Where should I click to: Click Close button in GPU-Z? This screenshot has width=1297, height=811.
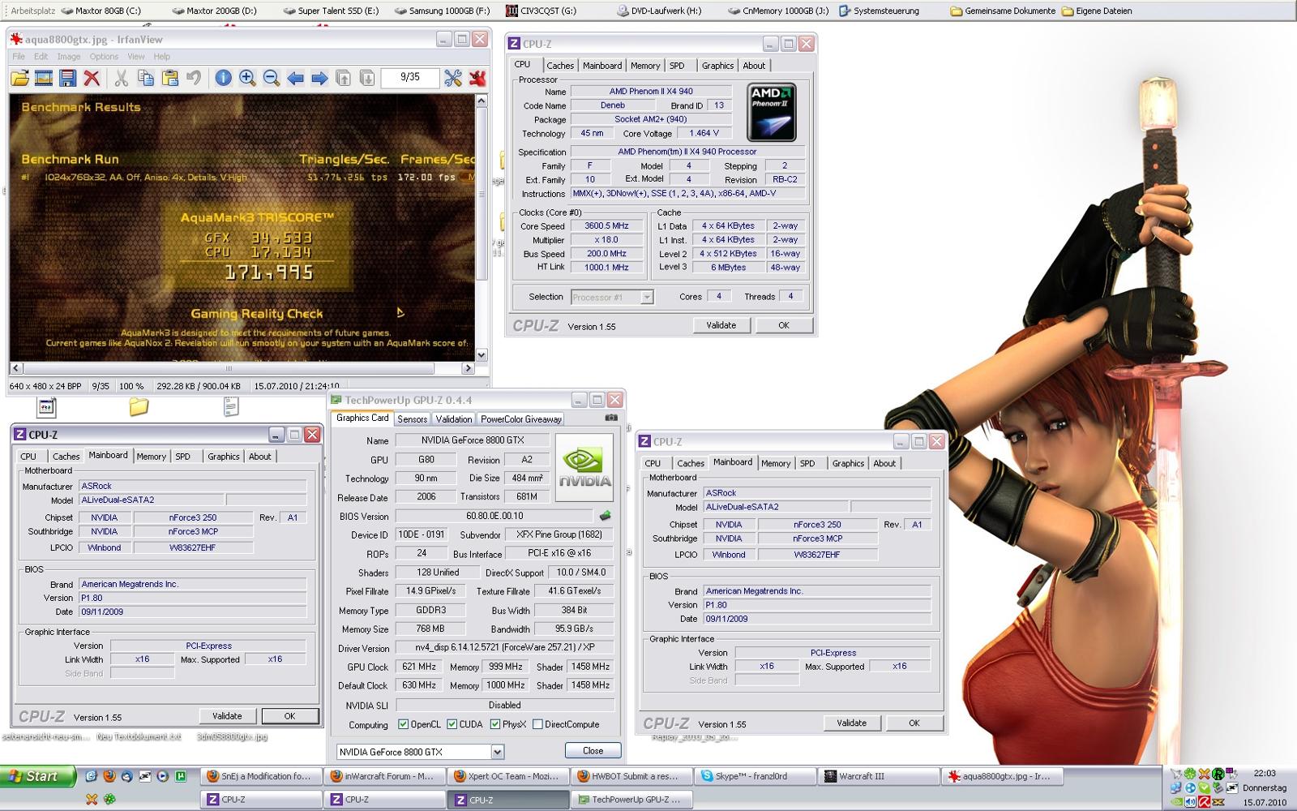593,751
